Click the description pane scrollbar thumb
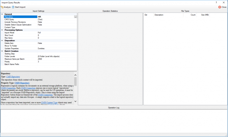Image resolution: width=228 pixels, height=137 pixels. [x=75, y=81]
